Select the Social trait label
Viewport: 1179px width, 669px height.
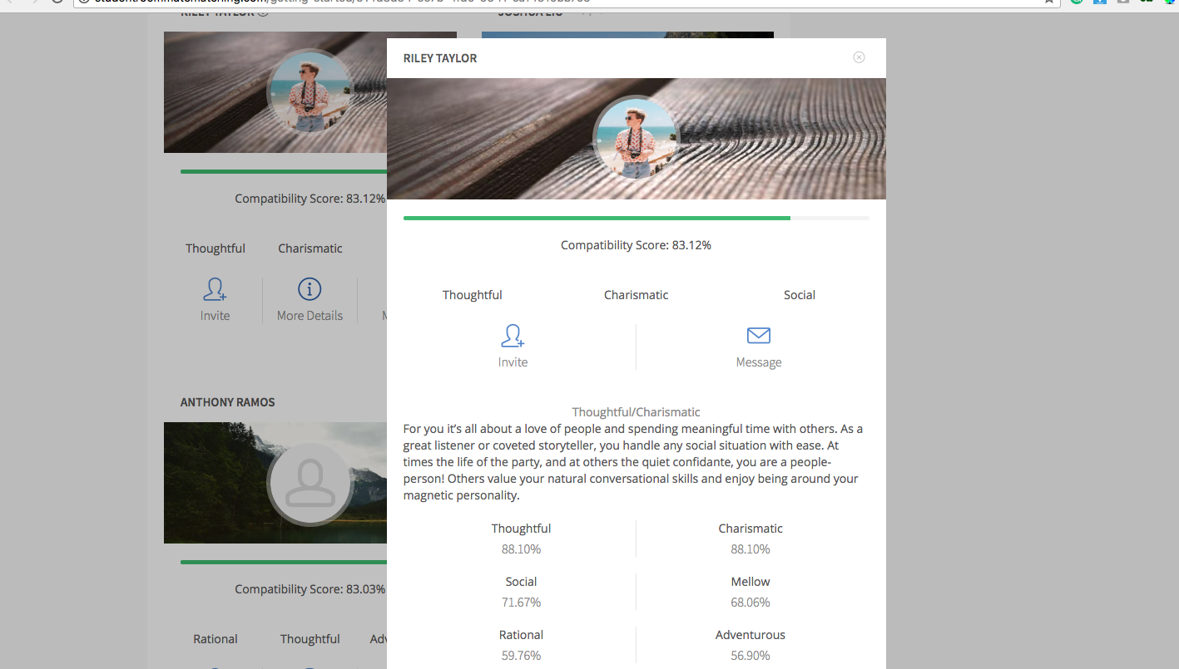pyautogui.click(x=800, y=294)
